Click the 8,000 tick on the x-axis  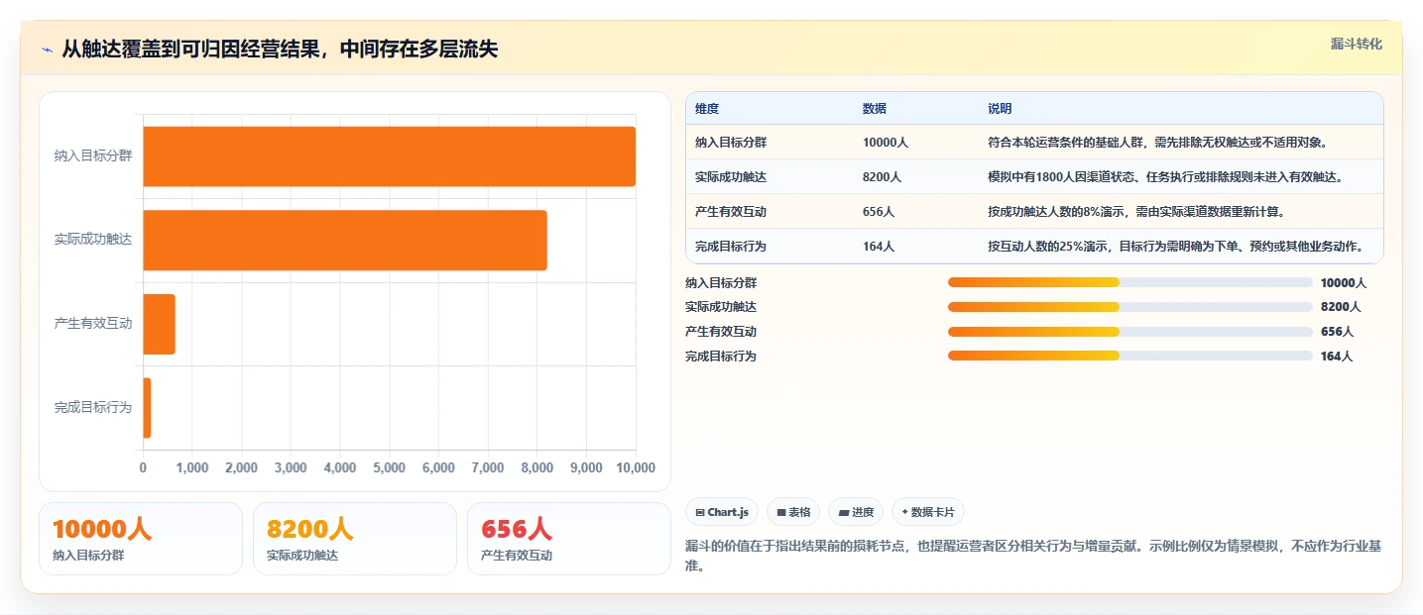(537, 468)
